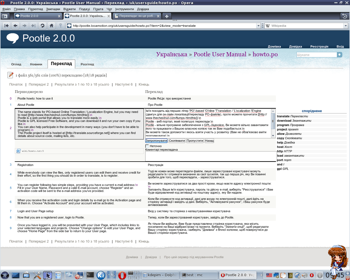Click the wiki/howto.txt location icon
Screen dimensions: 350x280
pos(19,151)
